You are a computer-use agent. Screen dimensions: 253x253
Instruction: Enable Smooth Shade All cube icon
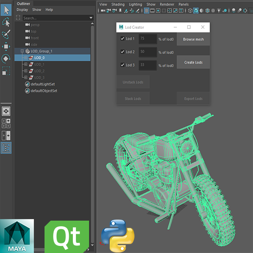pyautogui.click(x=196, y=11)
